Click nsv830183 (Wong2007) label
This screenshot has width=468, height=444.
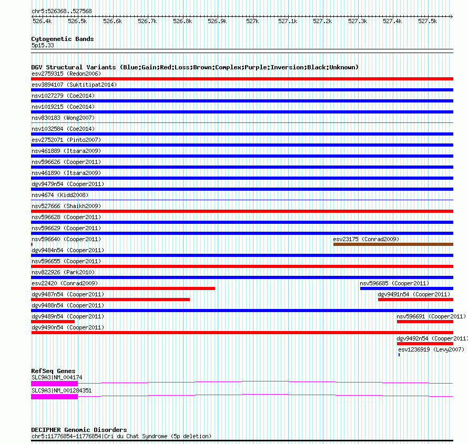pyautogui.click(x=63, y=118)
